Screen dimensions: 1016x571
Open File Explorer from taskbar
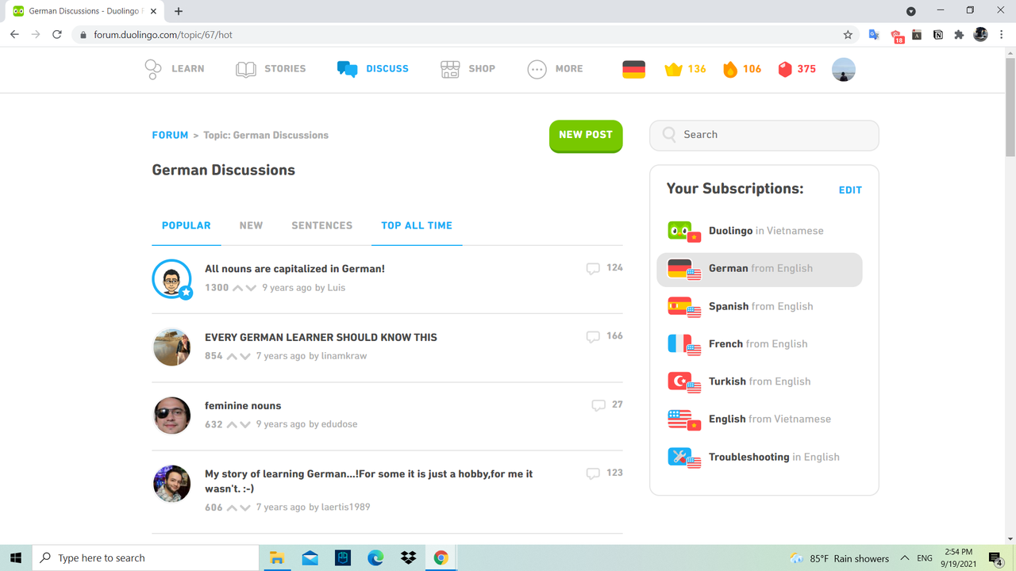(x=276, y=558)
